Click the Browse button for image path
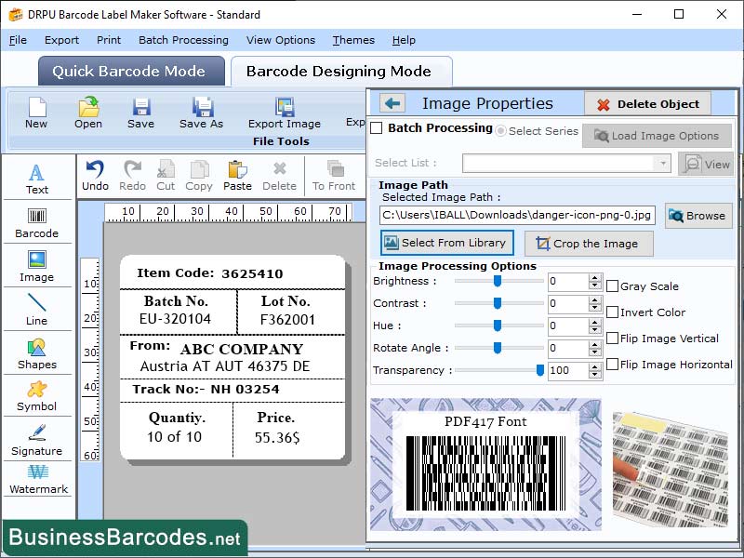The height and width of the screenshot is (558, 744). pyautogui.click(x=698, y=216)
